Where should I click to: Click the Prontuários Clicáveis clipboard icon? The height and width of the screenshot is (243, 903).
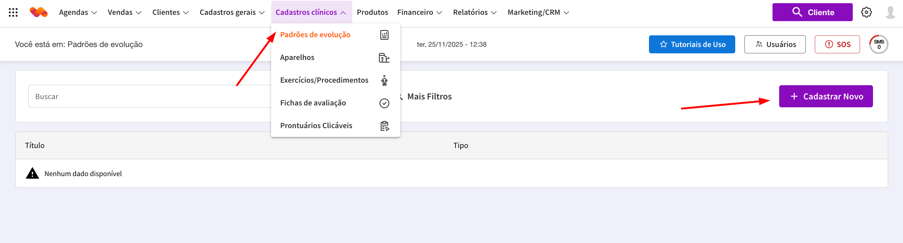[x=384, y=126]
